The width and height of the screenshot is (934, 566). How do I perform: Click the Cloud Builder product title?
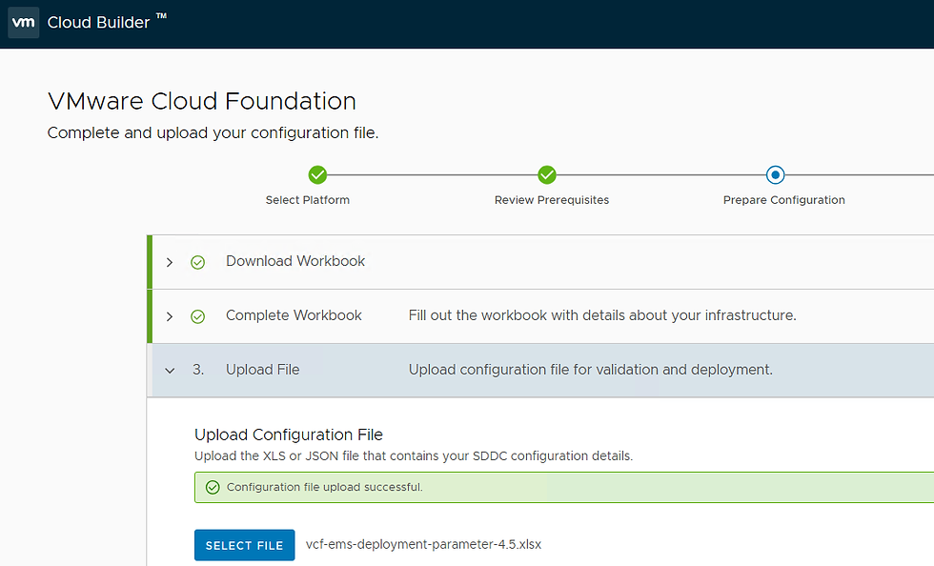click(99, 23)
